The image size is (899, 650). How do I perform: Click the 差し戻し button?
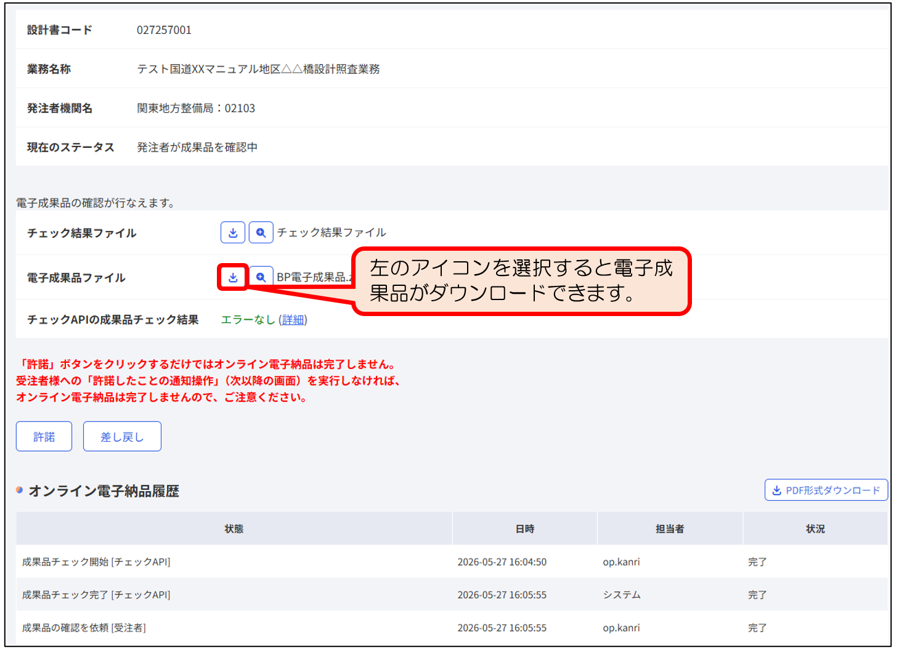[122, 436]
